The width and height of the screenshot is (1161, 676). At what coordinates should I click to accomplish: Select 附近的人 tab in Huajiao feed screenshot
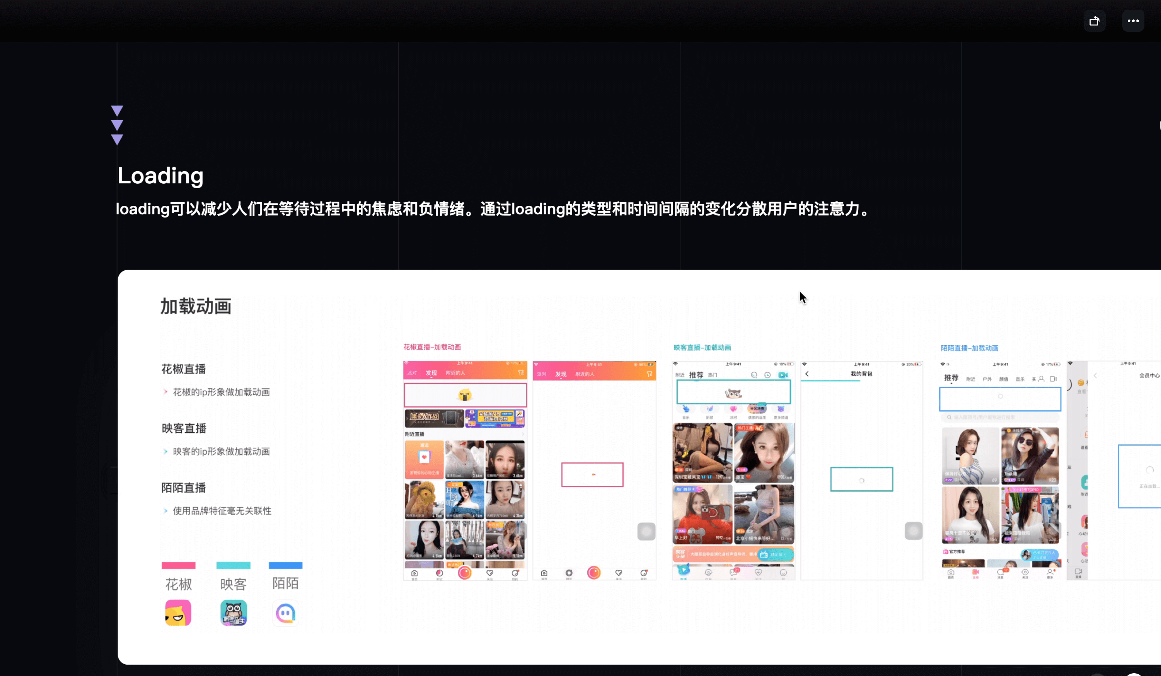click(455, 373)
